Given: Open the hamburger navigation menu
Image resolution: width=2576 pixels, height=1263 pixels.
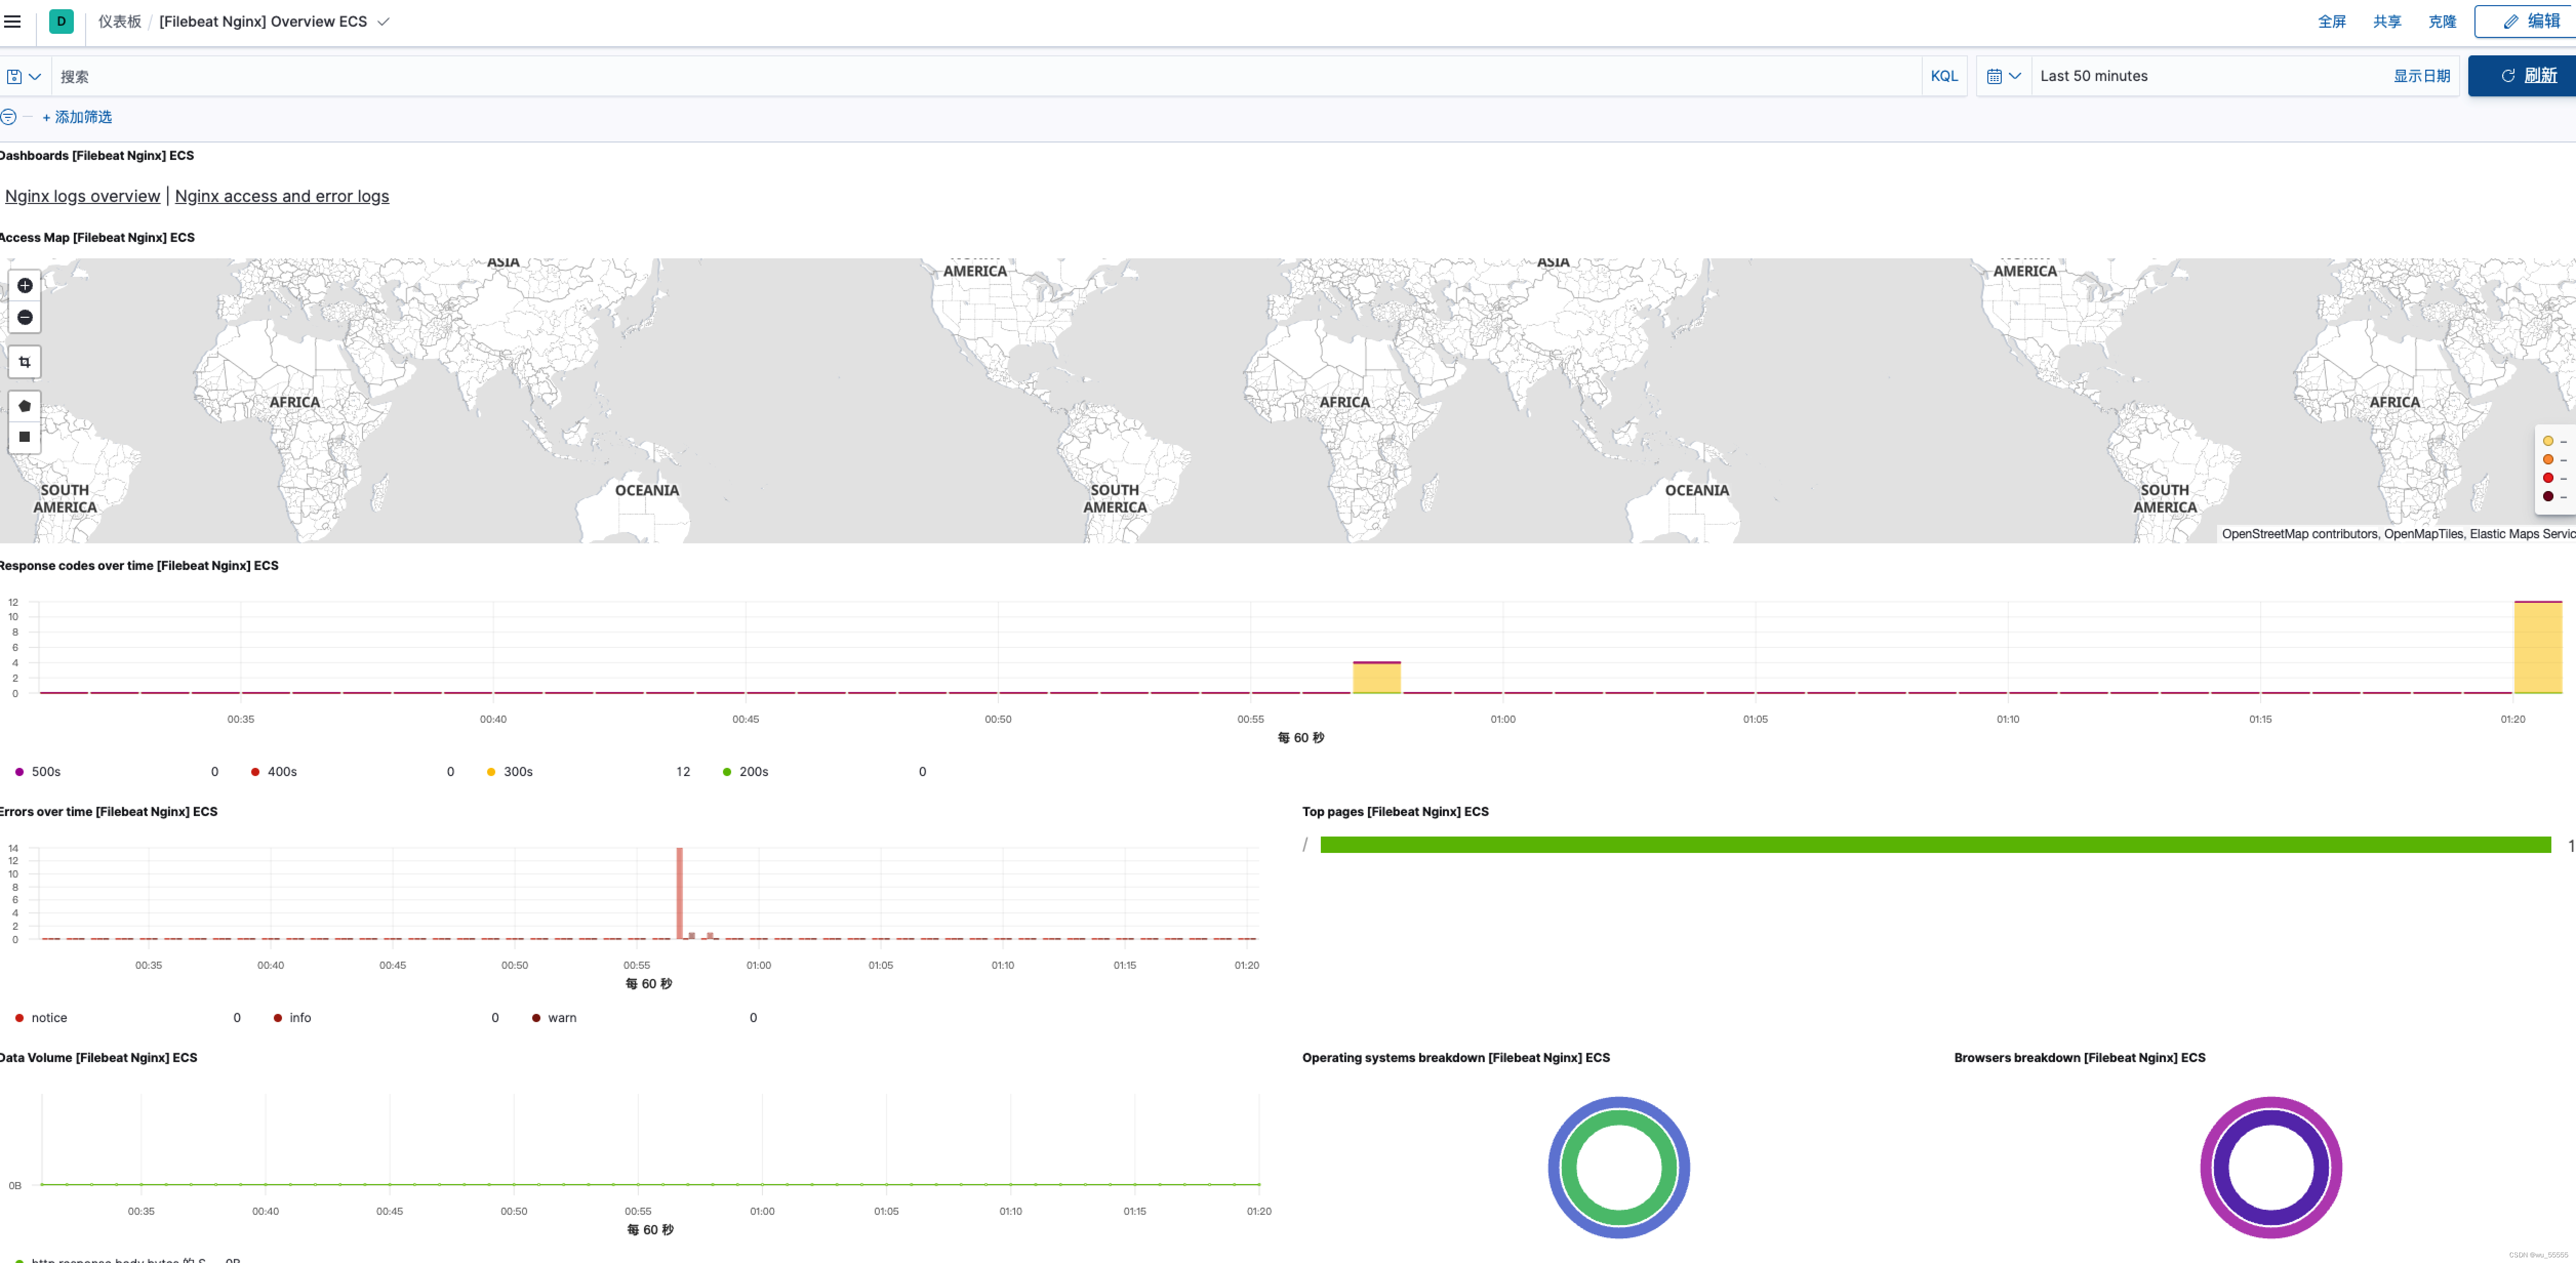Looking at the screenshot, I should coord(12,21).
